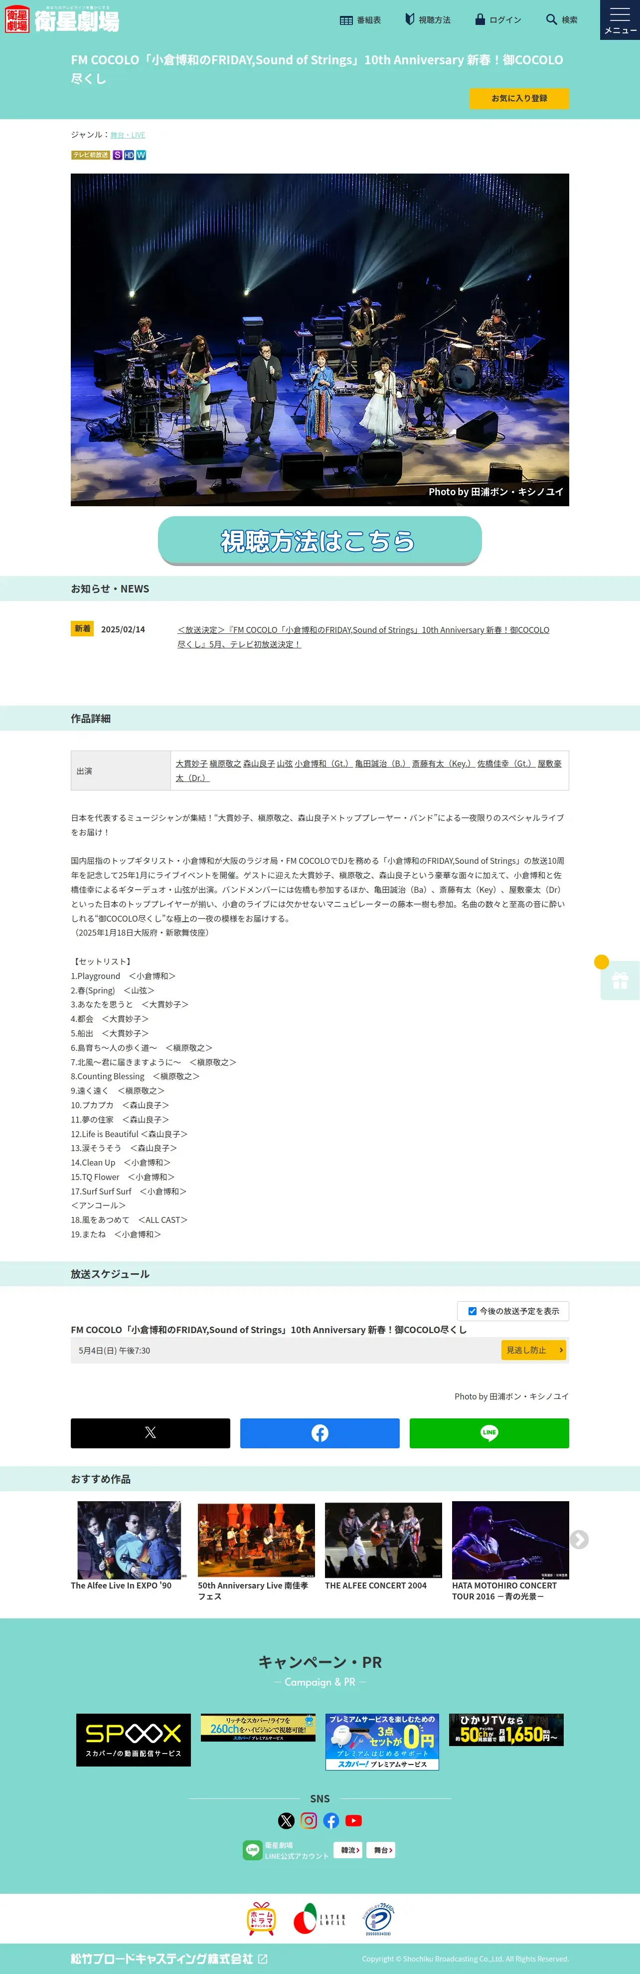Image resolution: width=640 pixels, height=1974 pixels.
Task: Open 50th Anniversary Live 南佳孝フェス thumbnail
Action: (x=257, y=1540)
